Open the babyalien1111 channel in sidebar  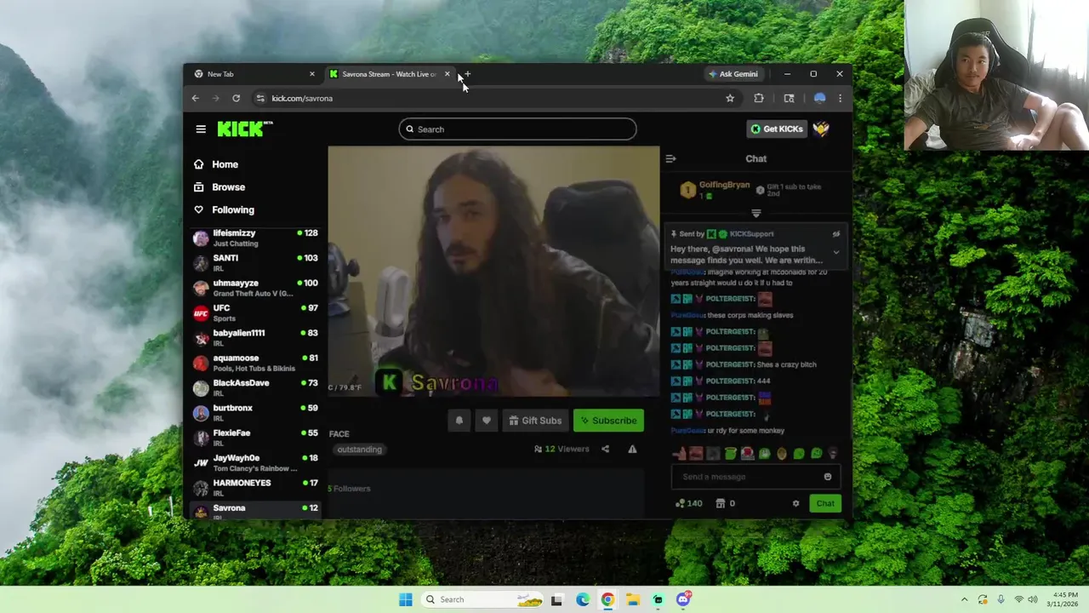point(255,338)
